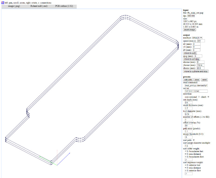Viewport: 216px width, 178px height.
Task: Edit the number of offsets field
Action: [x=188, y=120]
